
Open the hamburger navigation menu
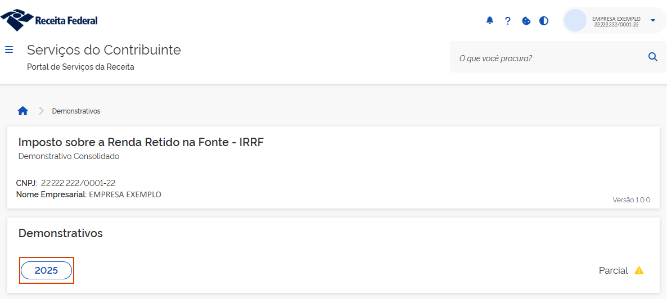[x=9, y=49]
